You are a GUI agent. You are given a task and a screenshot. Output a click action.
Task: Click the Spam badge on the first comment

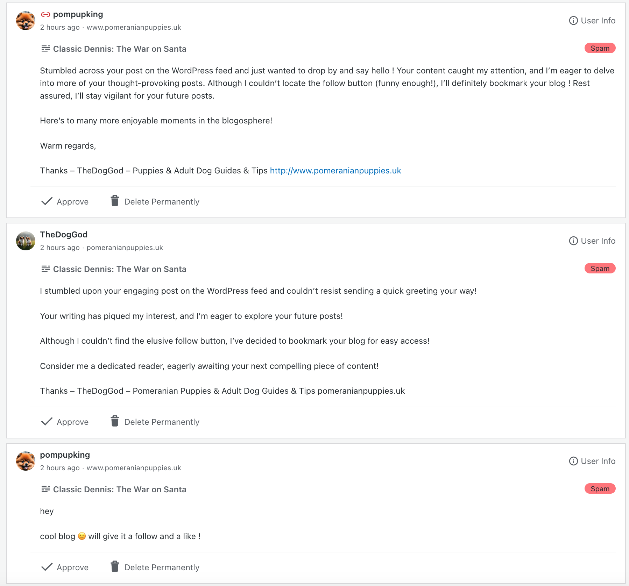point(600,48)
